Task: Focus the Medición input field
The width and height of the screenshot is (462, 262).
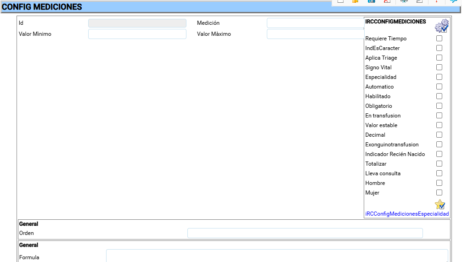Action: pyautogui.click(x=316, y=23)
